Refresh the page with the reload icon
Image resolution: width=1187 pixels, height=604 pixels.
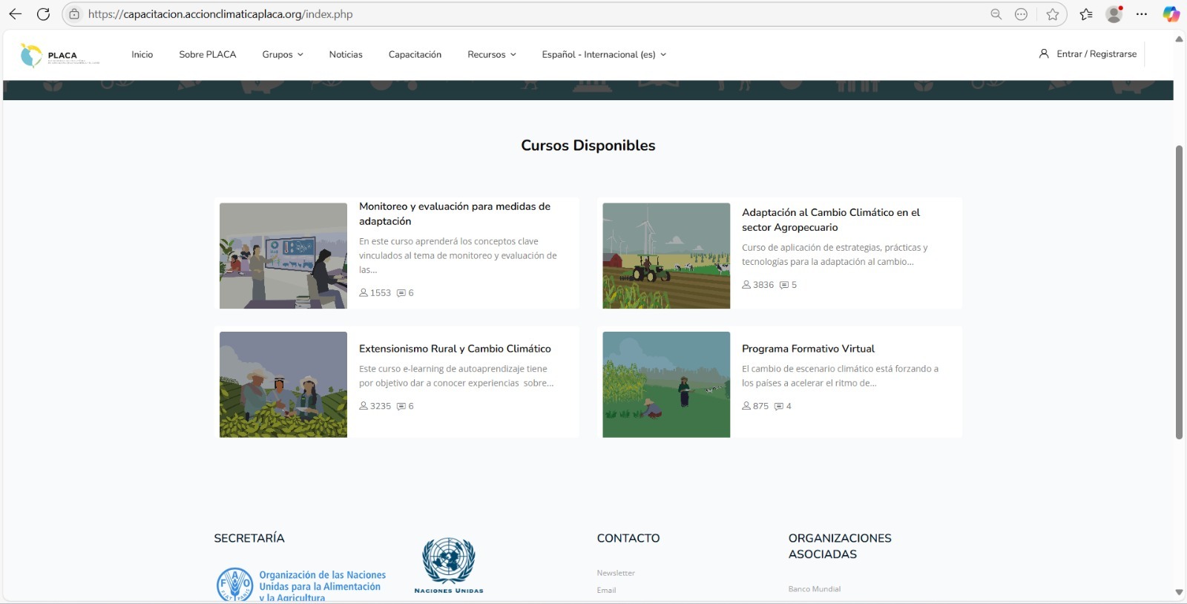click(43, 14)
